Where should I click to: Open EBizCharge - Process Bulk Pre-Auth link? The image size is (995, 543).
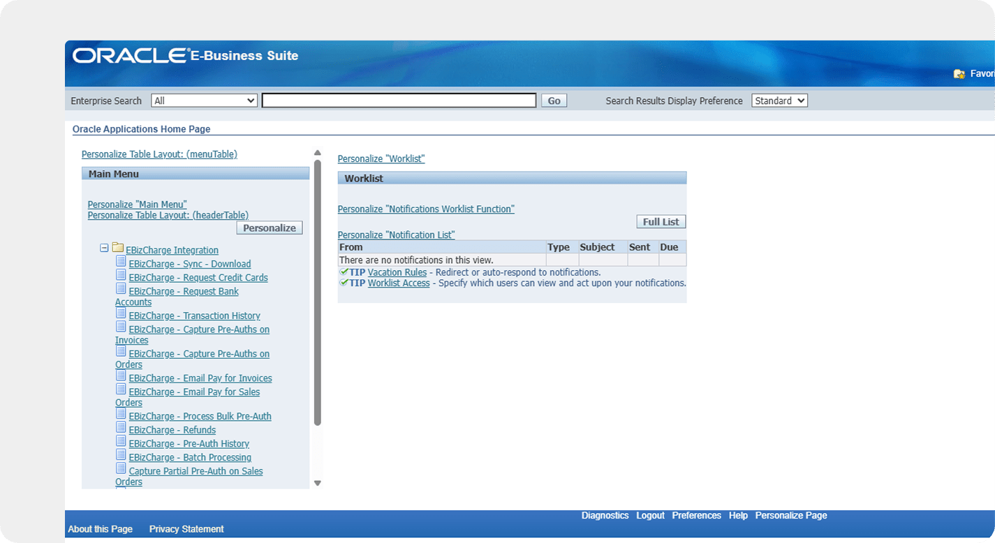pos(200,417)
